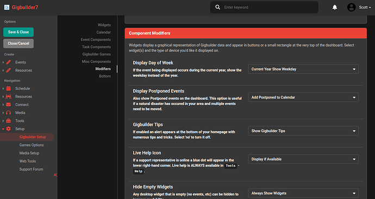Click the Gigbuilder7 brand title
375x199 pixels.
25,8
